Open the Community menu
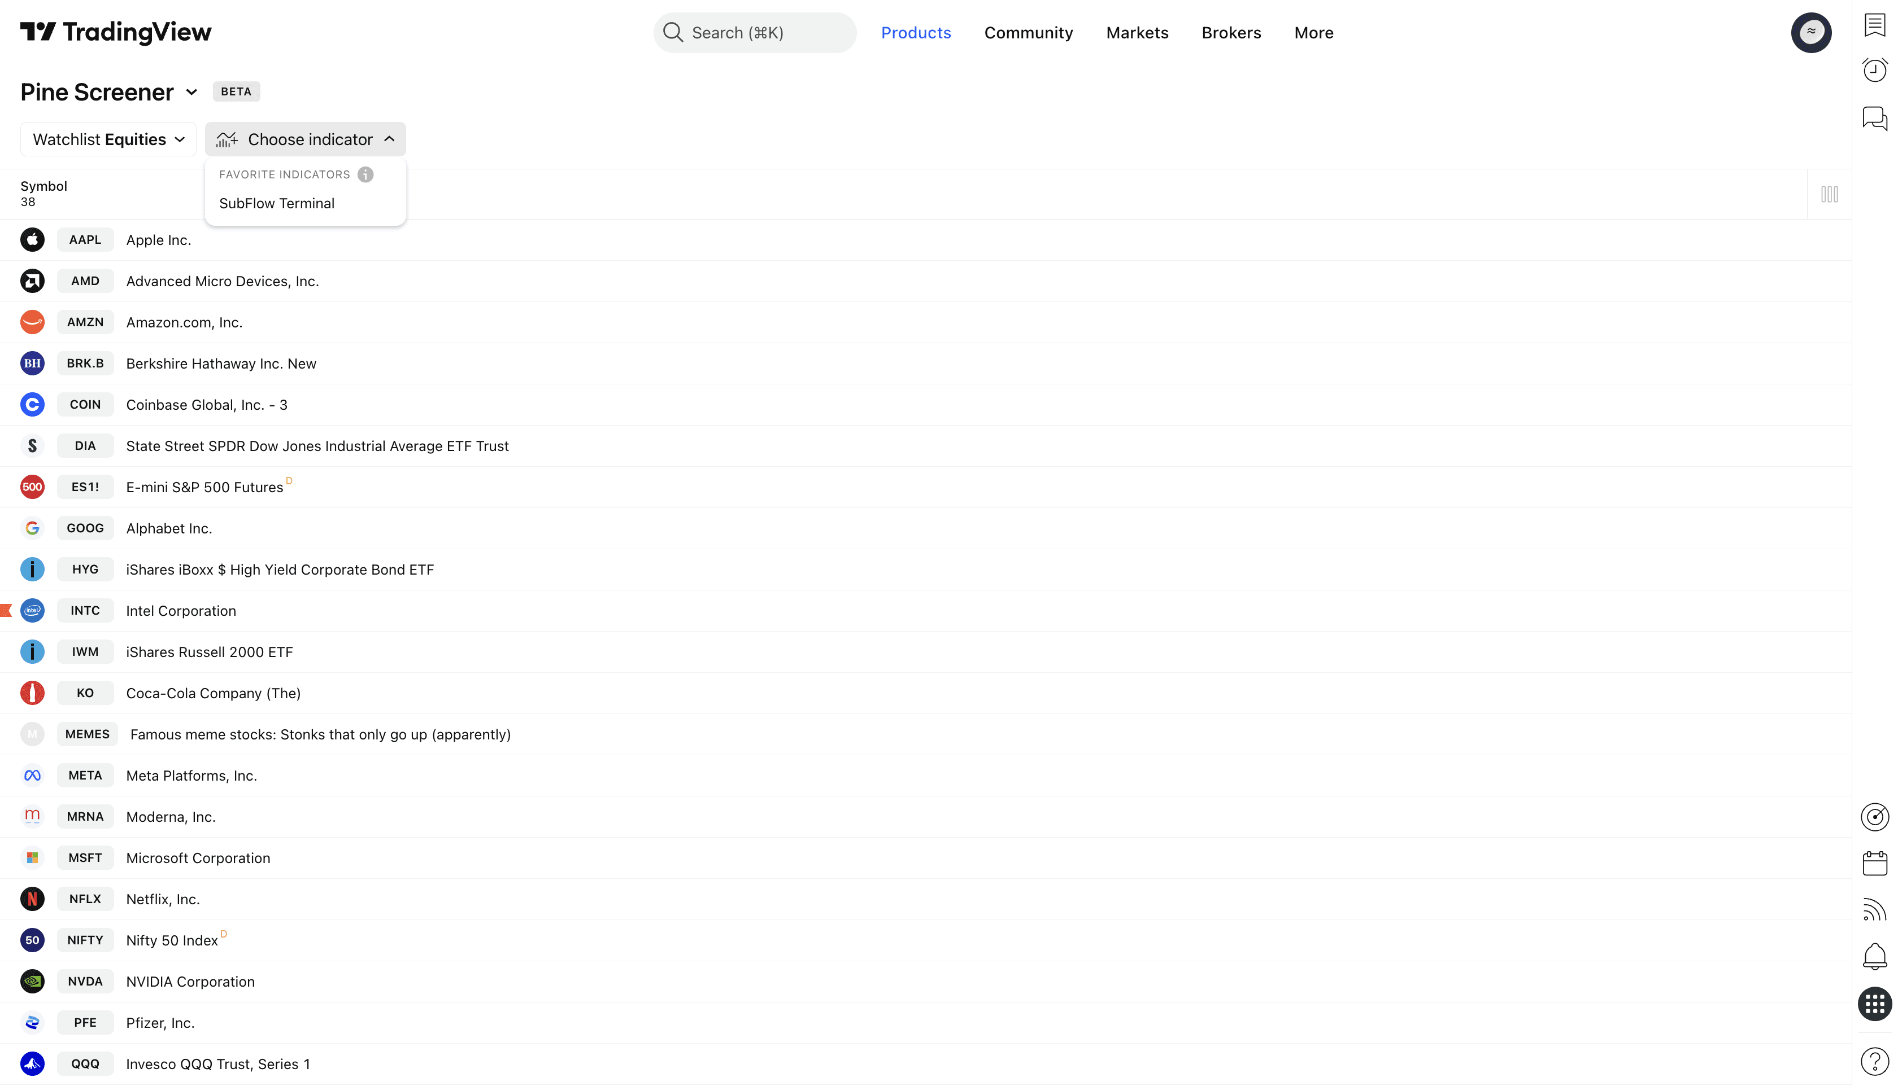Viewport: 1898px width, 1086px height. [x=1028, y=33]
